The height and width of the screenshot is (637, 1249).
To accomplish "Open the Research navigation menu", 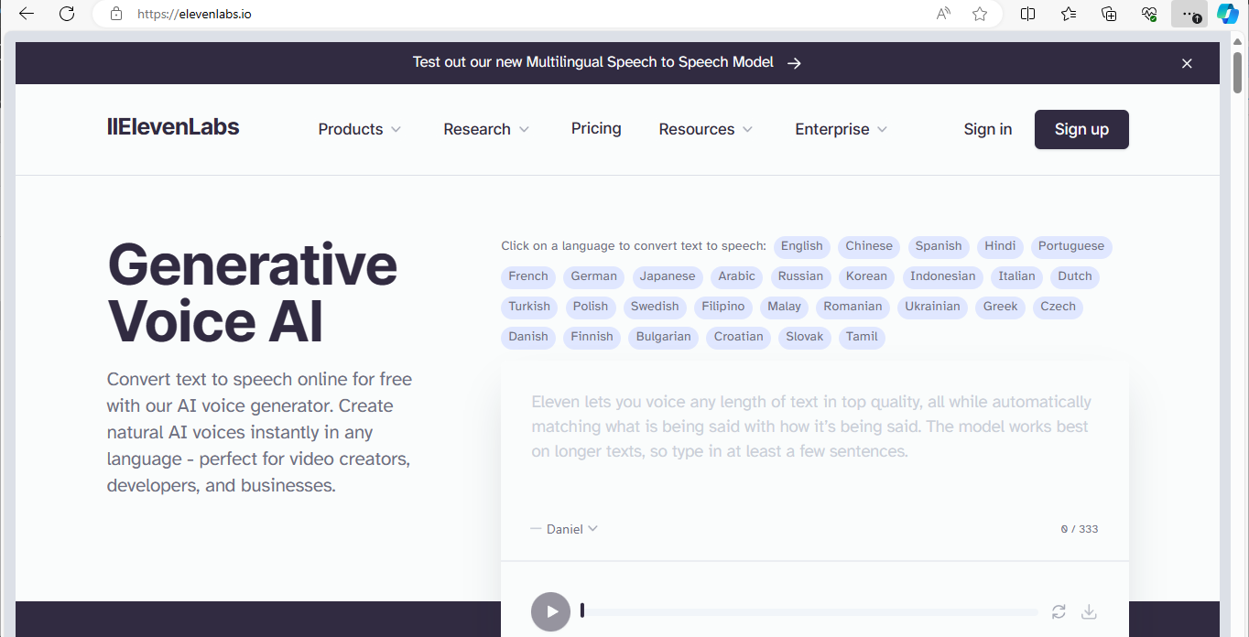I will 486,129.
